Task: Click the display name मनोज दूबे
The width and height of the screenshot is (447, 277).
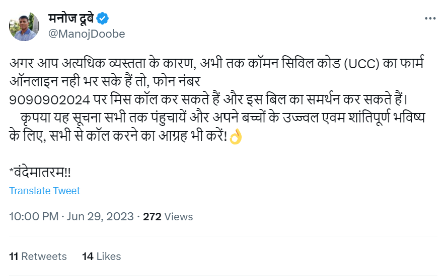Action: point(70,19)
